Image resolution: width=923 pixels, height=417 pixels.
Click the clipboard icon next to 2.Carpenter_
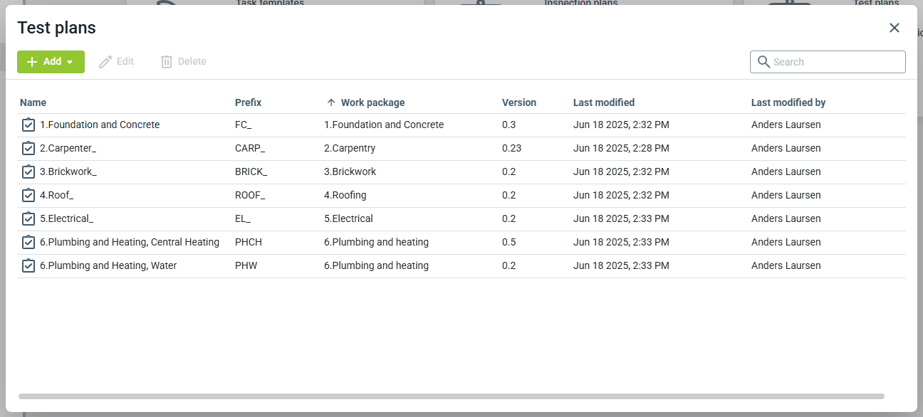click(x=28, y=149)
